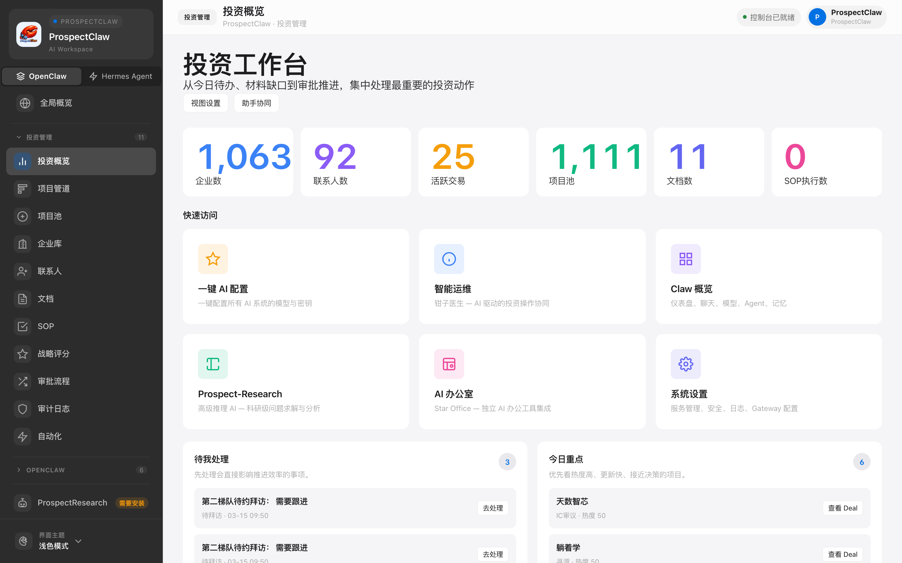Image resolution: width=902 pixels, height=563 pixels.
Task: Select the OpenClaw tab
Action: [x=41, y=76]
